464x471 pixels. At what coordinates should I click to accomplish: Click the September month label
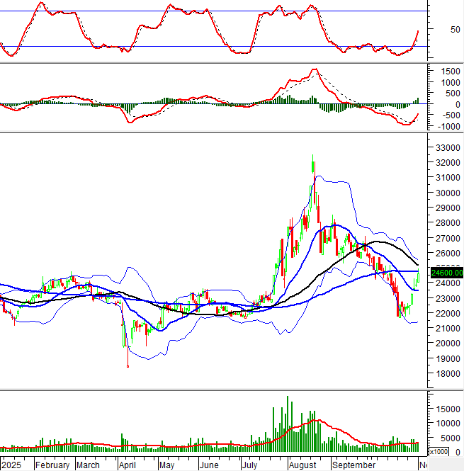click(353, 465)
